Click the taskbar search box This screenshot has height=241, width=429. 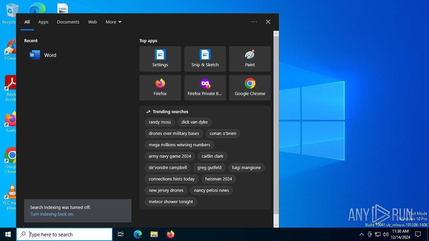point(64,234)
